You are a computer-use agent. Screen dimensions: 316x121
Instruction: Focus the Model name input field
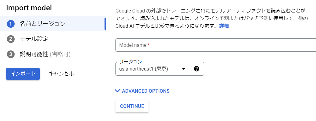[216, 45]
